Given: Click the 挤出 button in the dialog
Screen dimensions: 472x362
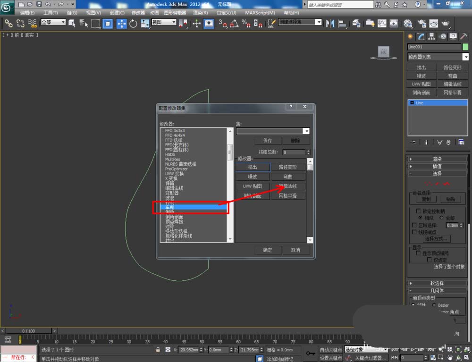Looking at the screenshot, I should point(253,167).
